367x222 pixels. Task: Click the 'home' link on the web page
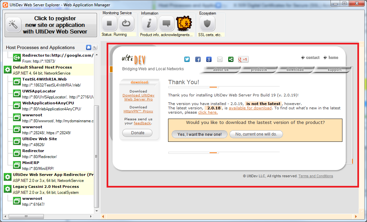(331, 57)
